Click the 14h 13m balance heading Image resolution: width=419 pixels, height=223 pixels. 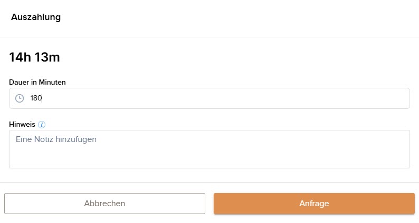(35, 57)
